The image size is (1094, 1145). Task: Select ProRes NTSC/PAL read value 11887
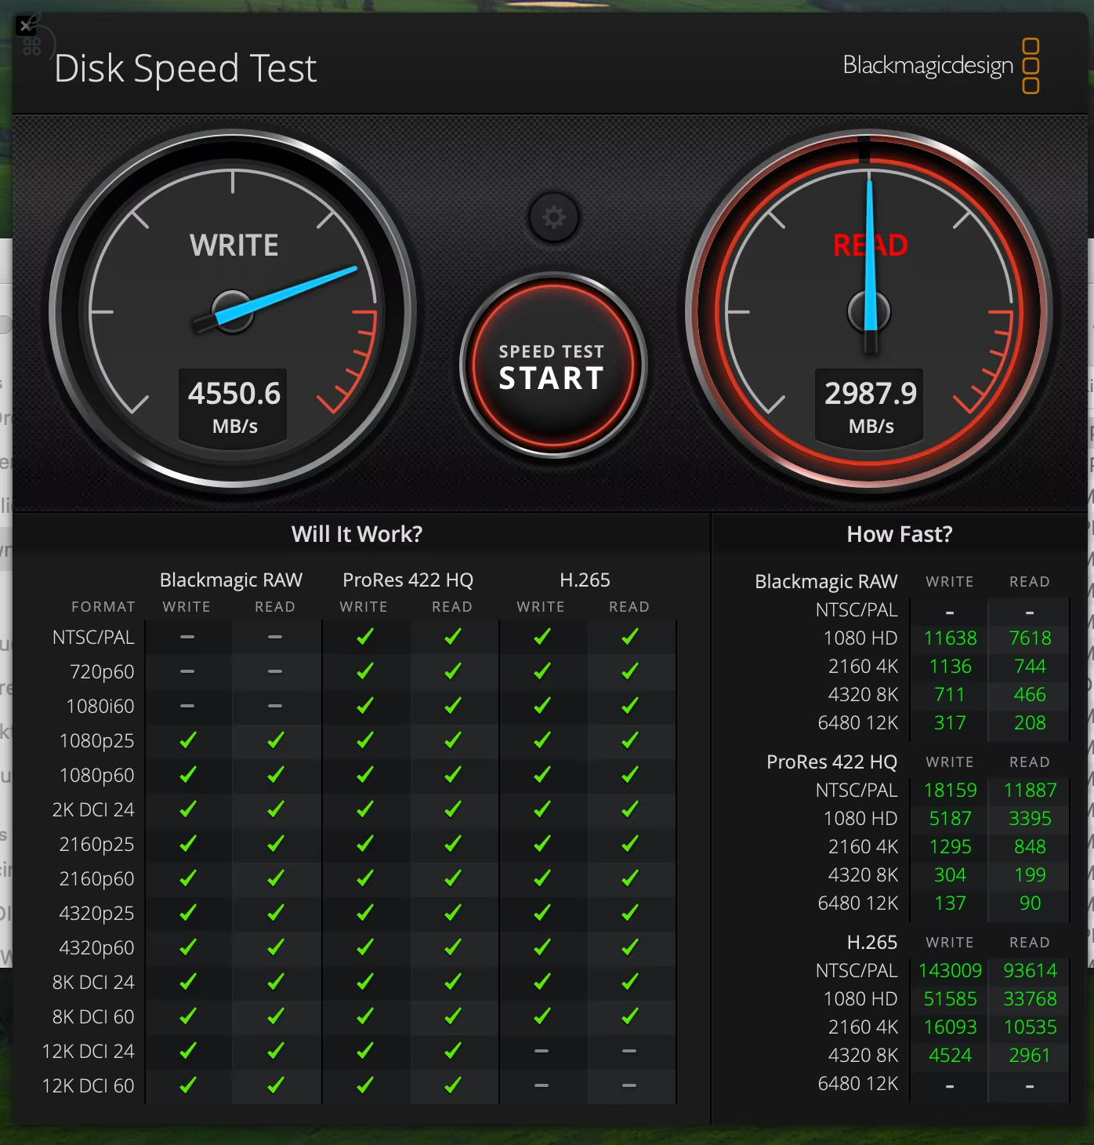[1030, 791]
